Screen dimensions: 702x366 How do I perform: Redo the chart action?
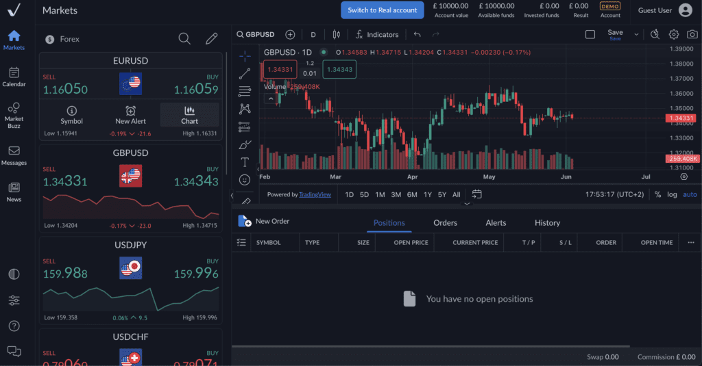[x=435, y=34]
